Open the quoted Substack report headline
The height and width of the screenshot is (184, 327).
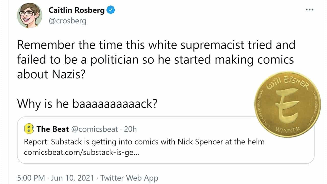[x=144, y=142]
